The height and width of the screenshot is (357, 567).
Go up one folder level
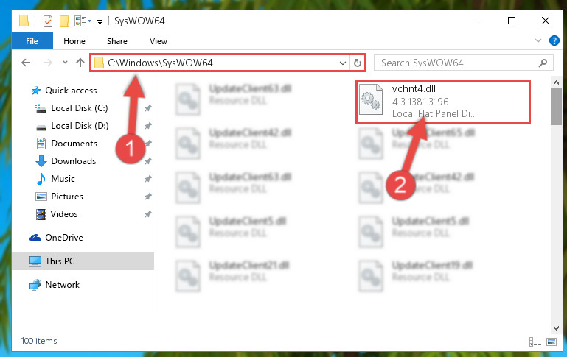(x=80, y=63)
